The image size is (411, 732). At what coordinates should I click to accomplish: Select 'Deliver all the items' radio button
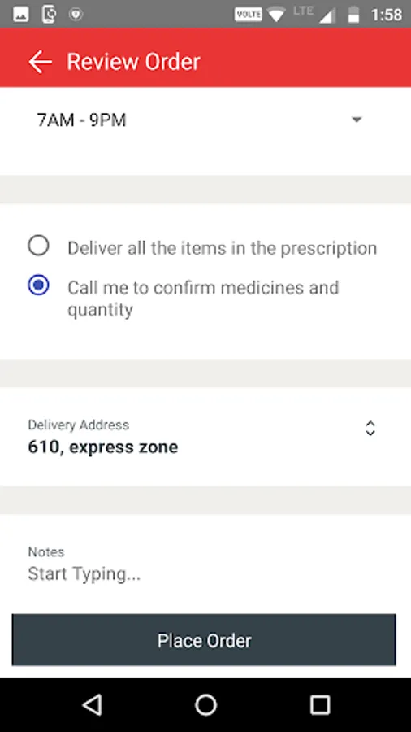[x=38, y=246]
